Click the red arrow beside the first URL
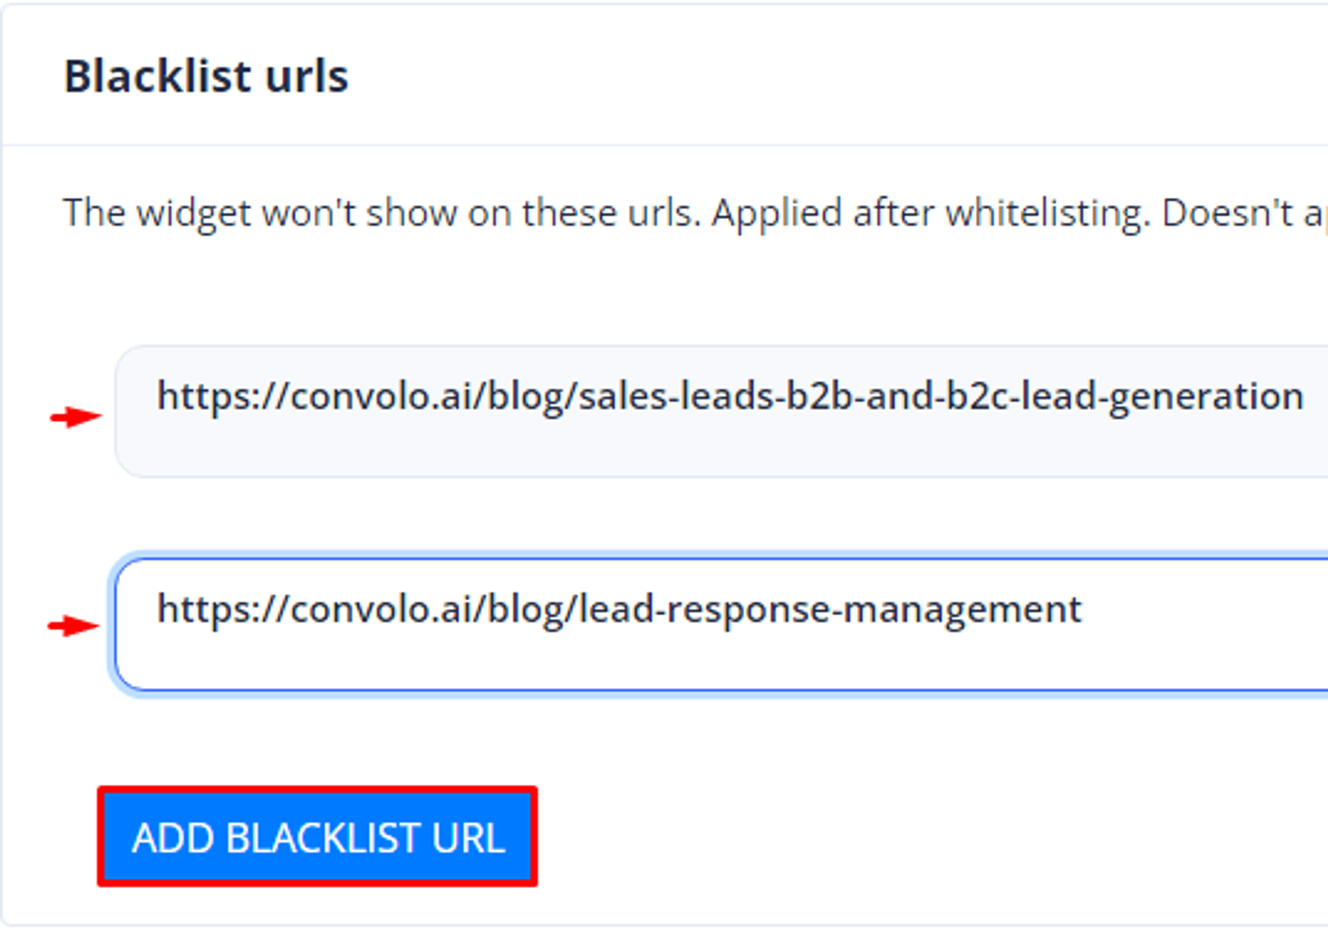The height and width of the screenshot is (934, 1328). (76, 417)
